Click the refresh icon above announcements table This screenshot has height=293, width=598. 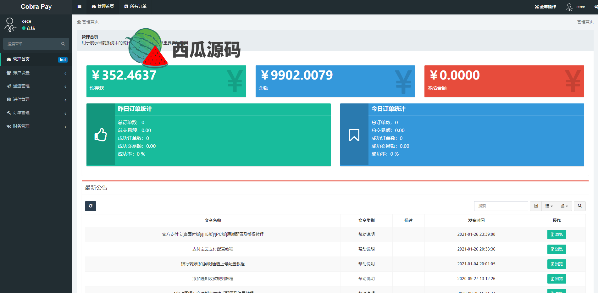91,206
